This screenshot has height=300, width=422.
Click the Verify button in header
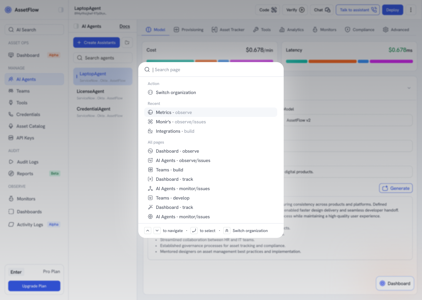295,10
